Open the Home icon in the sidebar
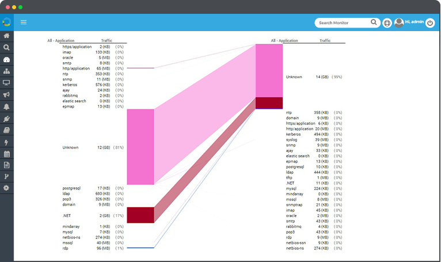Screen dimensions: 441x262 pyautogui.click(x=6, y=36)
